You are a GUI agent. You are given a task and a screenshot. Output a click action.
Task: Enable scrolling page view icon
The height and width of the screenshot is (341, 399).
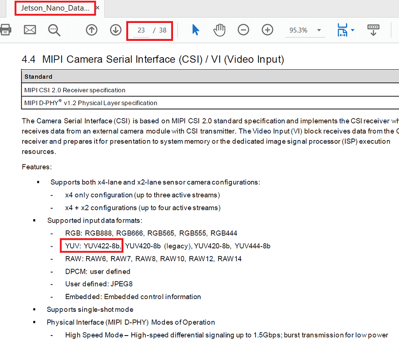[x=373, y=30]
